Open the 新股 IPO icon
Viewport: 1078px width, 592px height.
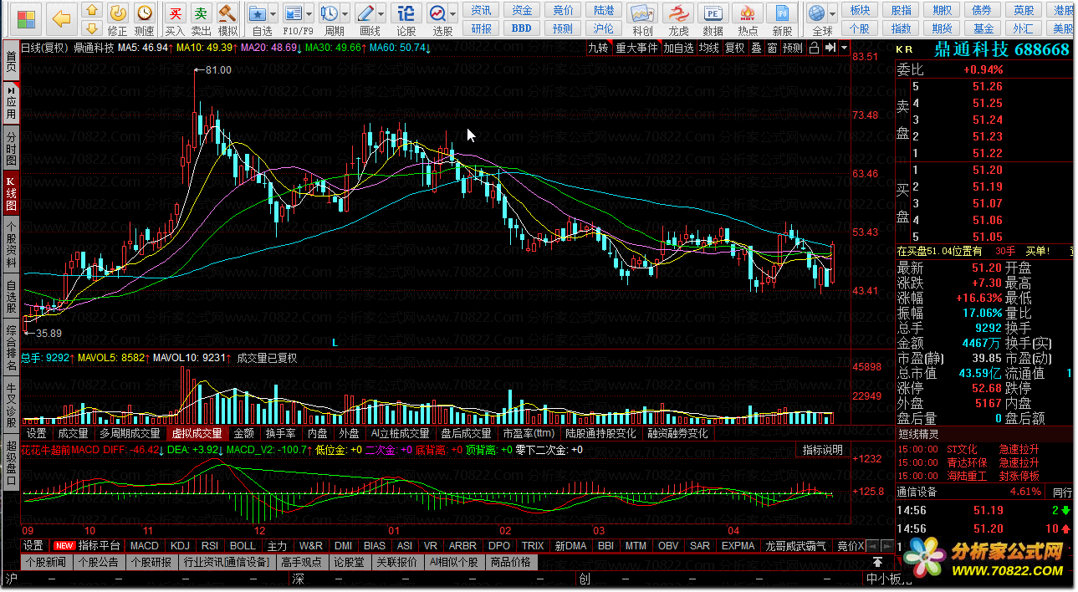click(783, 13)
